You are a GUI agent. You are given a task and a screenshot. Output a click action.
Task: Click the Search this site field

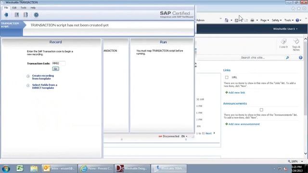tap(262, 58)
